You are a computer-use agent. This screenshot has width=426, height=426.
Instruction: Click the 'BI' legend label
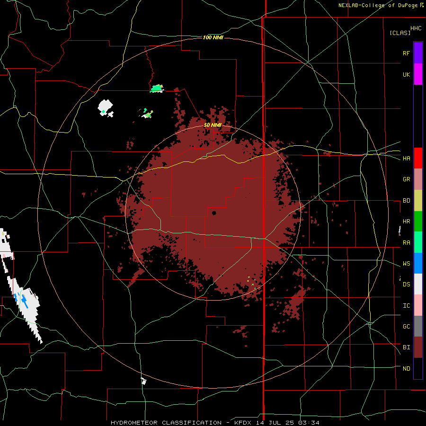(x=406, y=347)
